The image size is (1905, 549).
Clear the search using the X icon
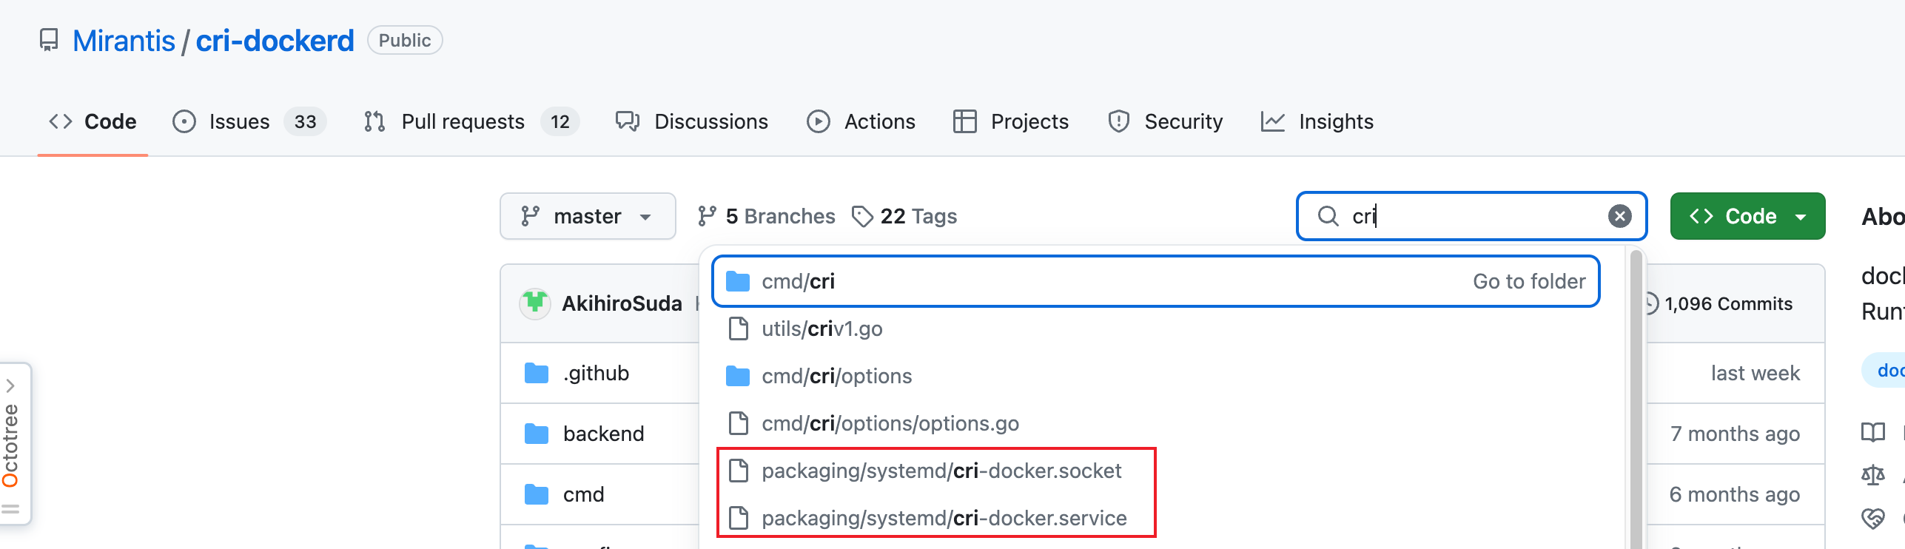pos(1620,215)
